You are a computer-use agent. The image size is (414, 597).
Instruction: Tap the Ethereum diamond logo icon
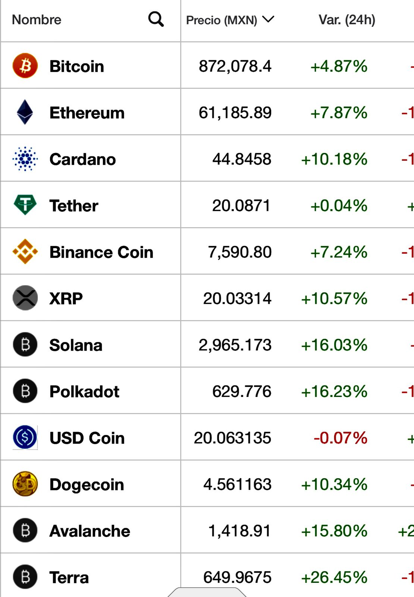point(25,112)
